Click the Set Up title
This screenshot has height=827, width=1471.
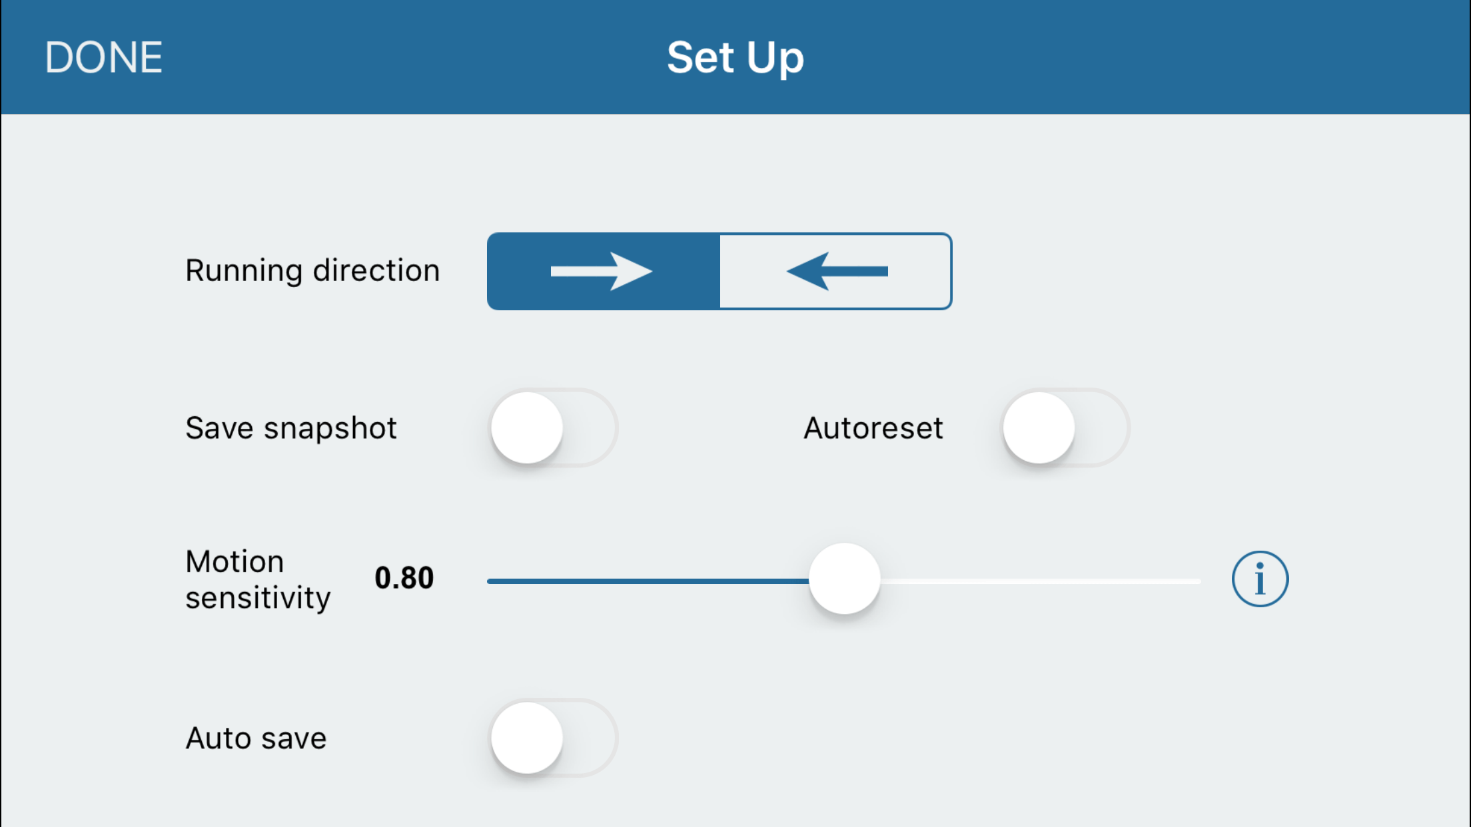735,57
